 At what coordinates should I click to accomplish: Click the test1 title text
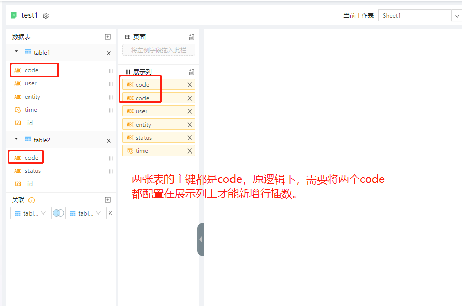point(30,15)
